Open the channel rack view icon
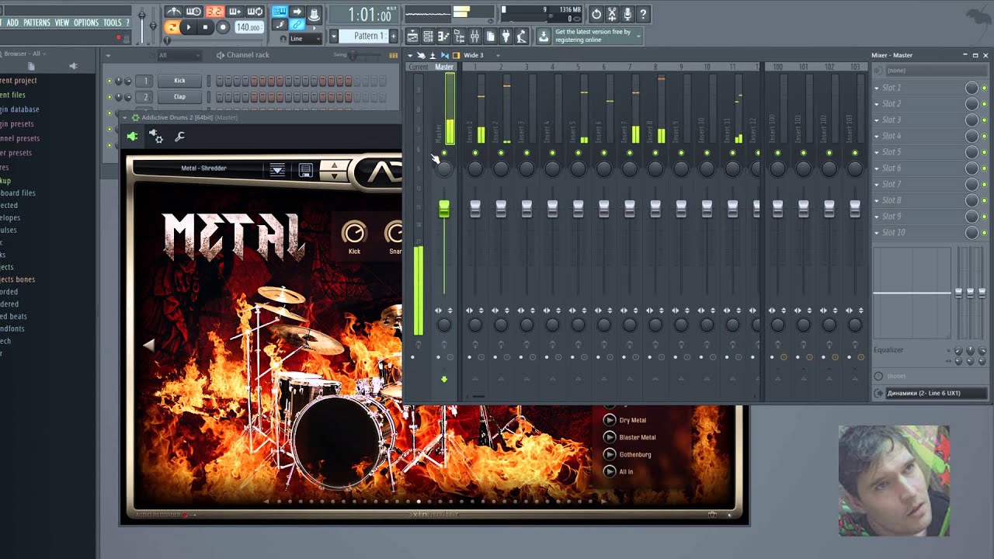Viewport: 994px width, 559px height. coord(428,36)
